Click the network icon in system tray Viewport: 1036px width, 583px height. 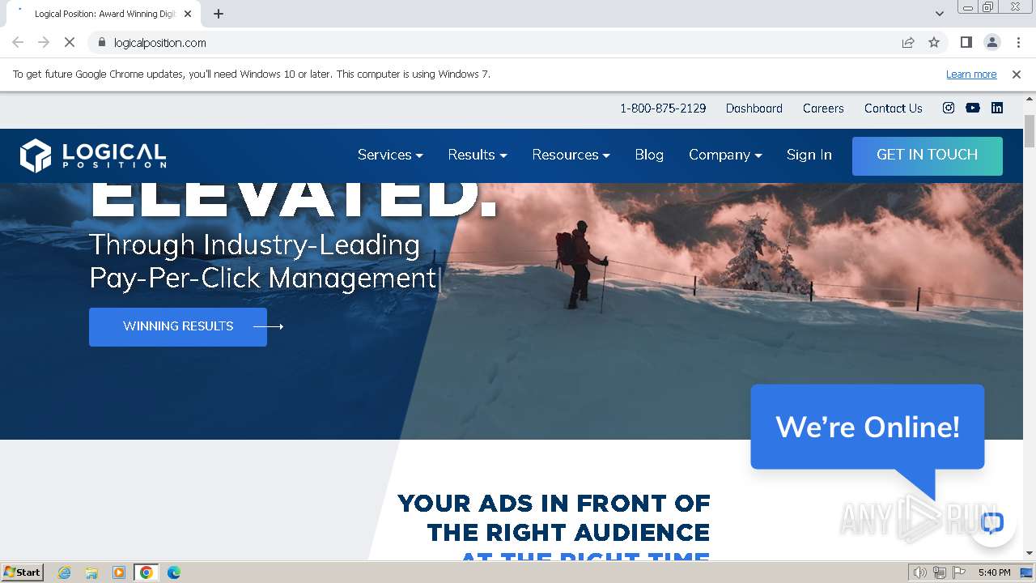(940, 572)
